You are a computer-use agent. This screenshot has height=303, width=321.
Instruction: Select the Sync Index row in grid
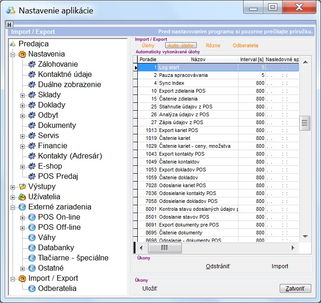click(172, 83)
